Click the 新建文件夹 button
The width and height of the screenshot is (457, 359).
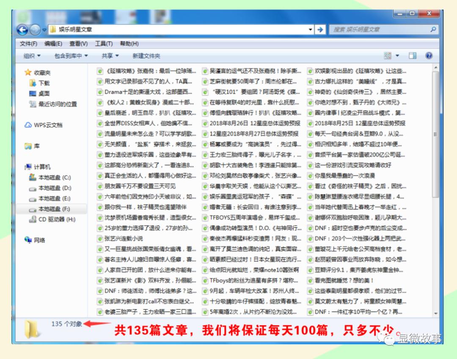146,56
